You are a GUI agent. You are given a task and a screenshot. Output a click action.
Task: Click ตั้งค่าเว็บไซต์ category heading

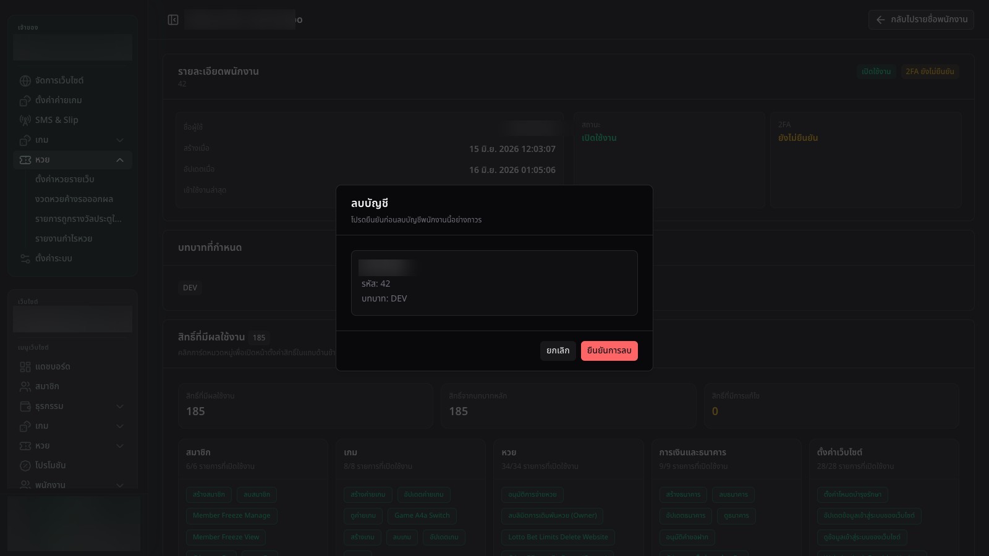pyautogui.click(x=839, y=453)
